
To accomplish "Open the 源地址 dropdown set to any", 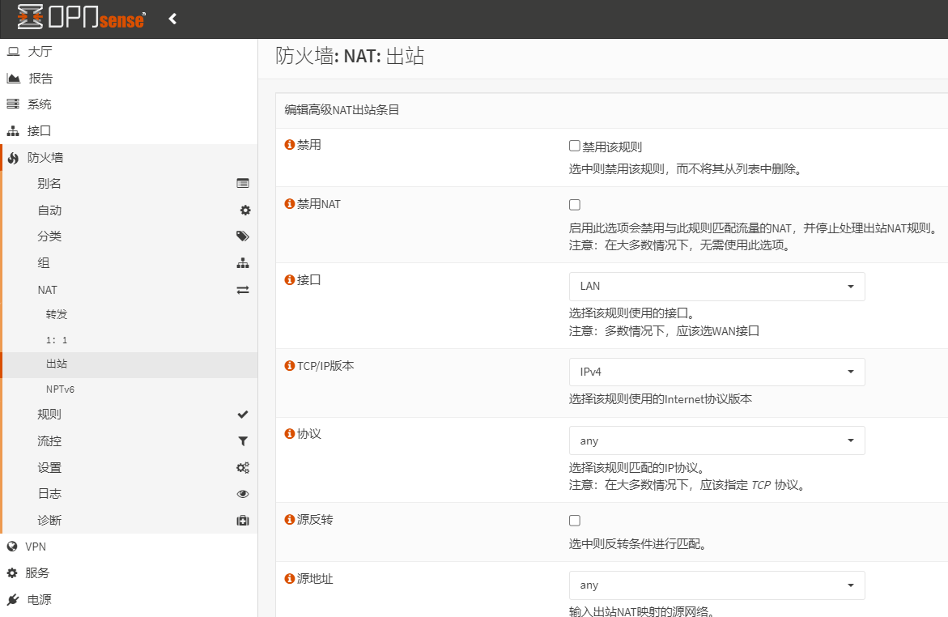I will pyautogui.click(x=716, y=585).
